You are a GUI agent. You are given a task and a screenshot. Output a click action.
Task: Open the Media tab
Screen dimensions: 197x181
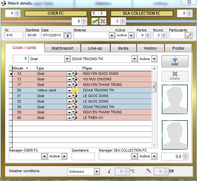(123, 48)
